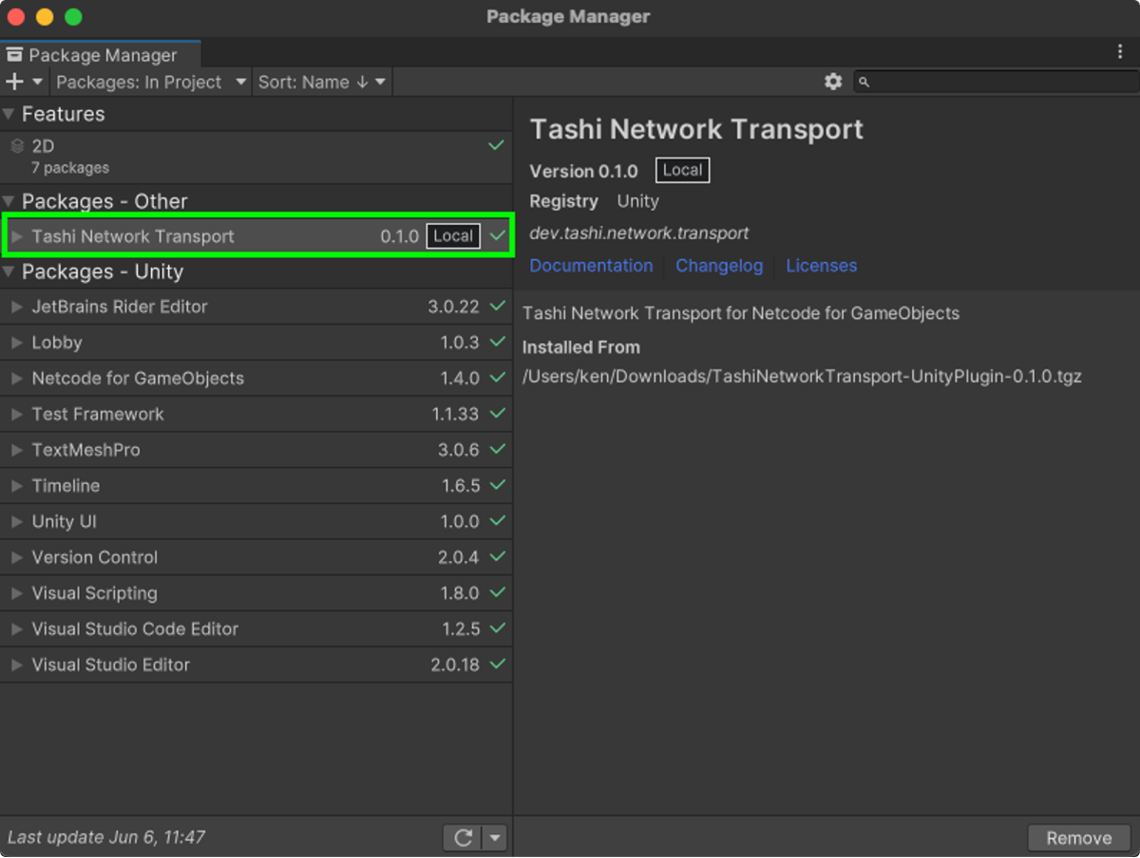Collapse the Packages - Unity section
This screenshot has height=858, width=1140.
click(x=9, y=272)
